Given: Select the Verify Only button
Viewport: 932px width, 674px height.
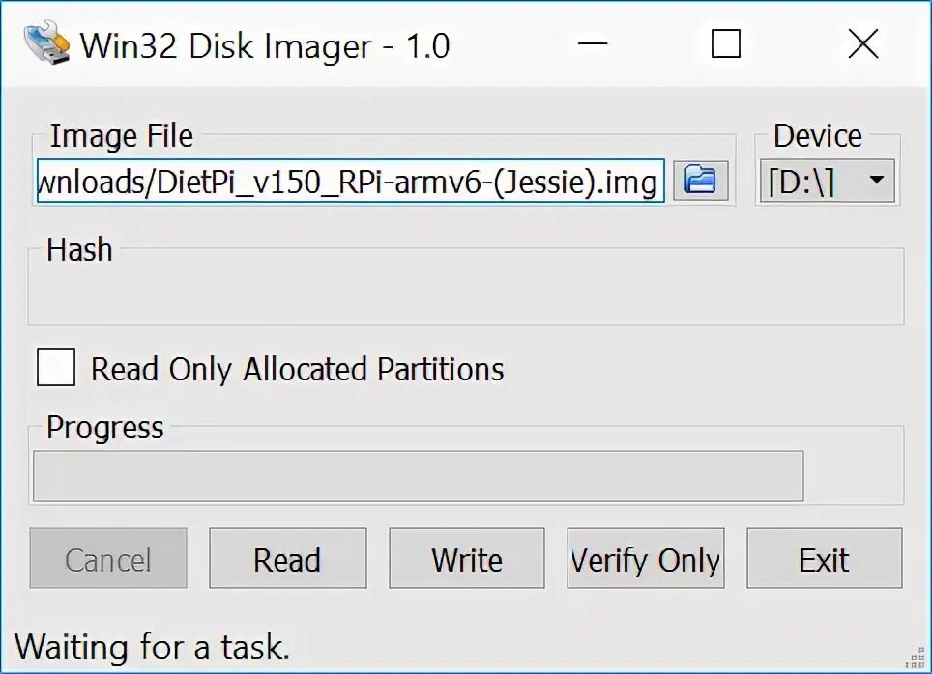Looking at the screenshot, I should pos(646,558).
